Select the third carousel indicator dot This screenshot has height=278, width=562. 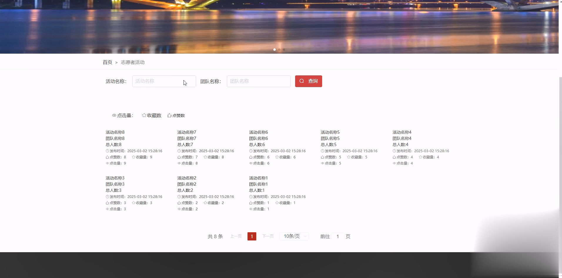point(284,50)
